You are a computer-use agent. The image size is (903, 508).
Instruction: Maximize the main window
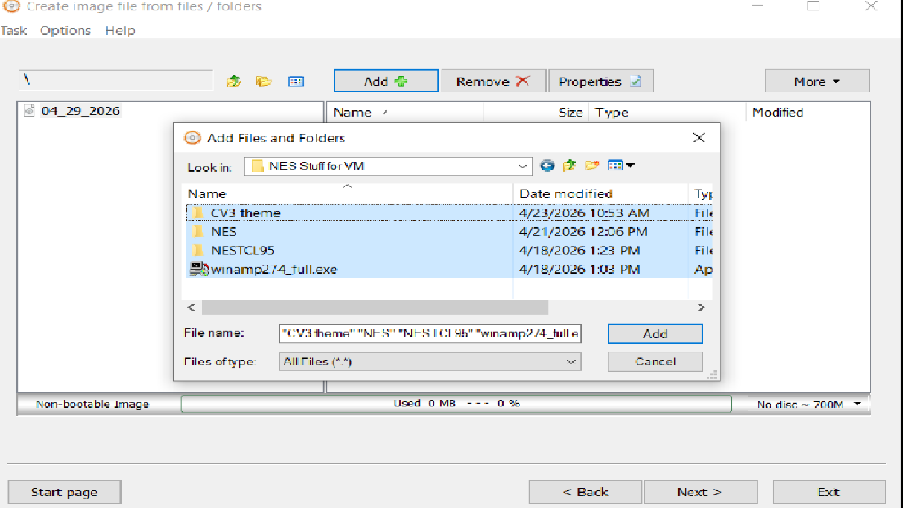pyautogui.click(x=813, y=6)
